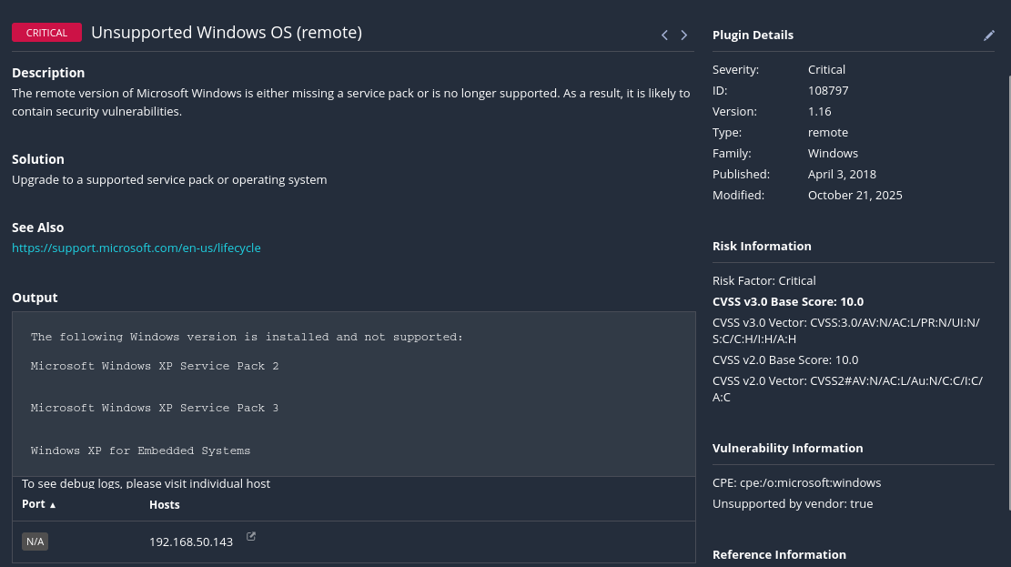Click the debug logs notice text
The width and height of the screenshot is (1011, 567).
(146, 483)
